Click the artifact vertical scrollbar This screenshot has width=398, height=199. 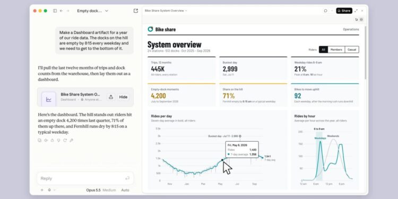[366, 53]
